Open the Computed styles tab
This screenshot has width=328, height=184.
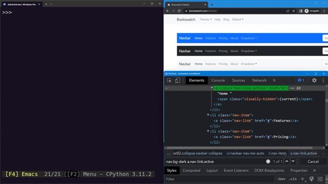(191, 170)
